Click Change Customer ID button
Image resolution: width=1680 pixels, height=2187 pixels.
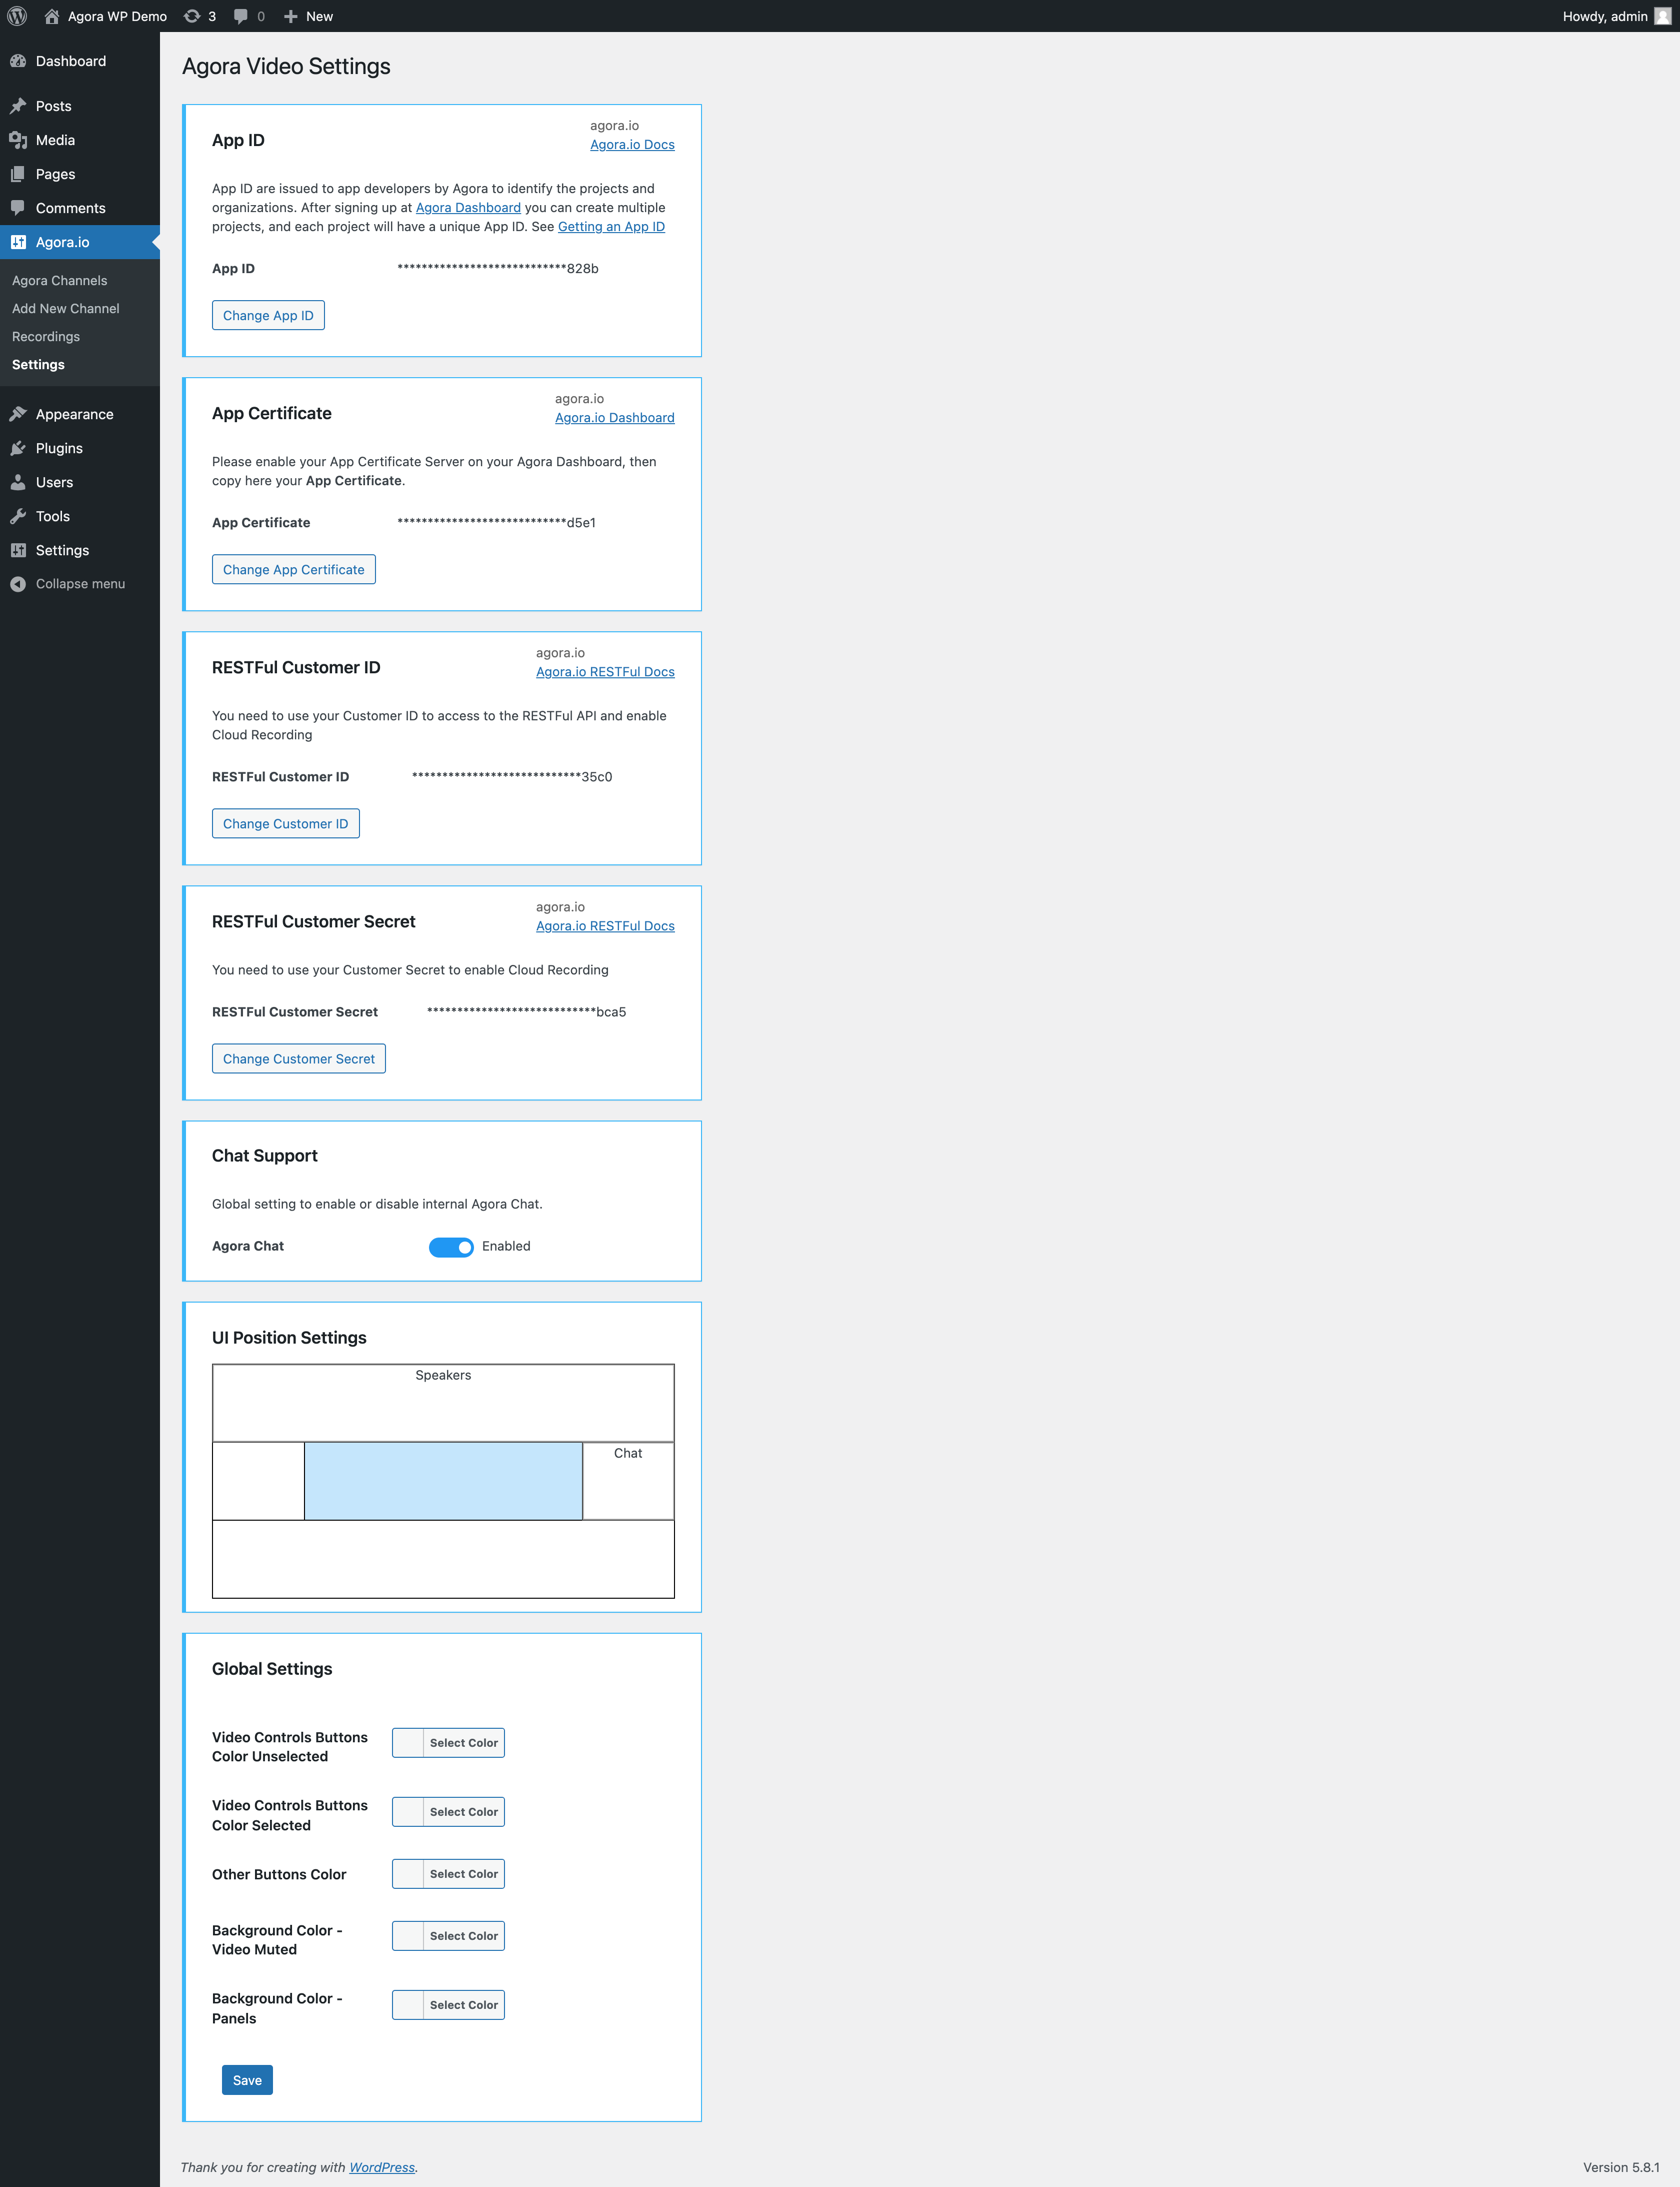tap(286, 823)
